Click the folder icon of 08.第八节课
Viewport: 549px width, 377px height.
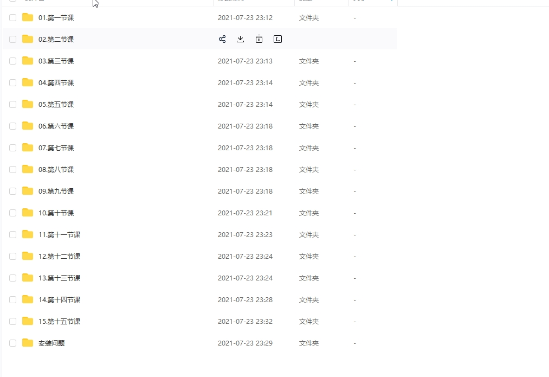[28, 170]
